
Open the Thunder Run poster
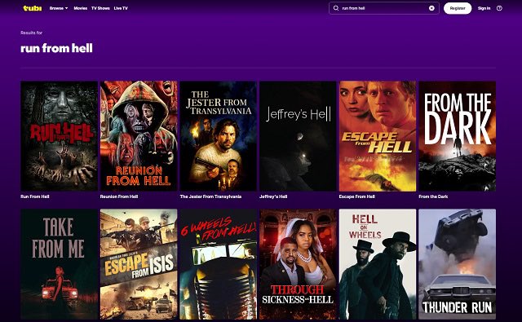pyautogui.click(x=457, y=264)
